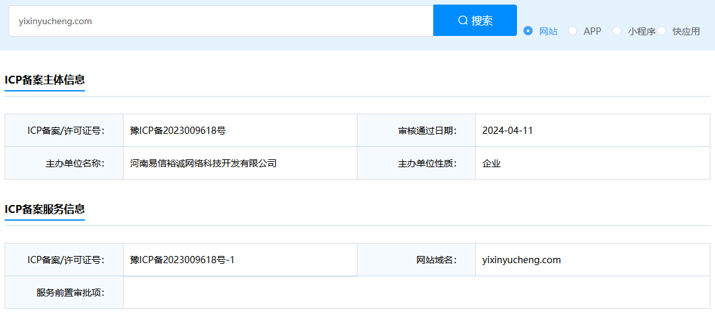Choose the 快应用 radio option
715x318 pixels.
click(x=661, y=31)
